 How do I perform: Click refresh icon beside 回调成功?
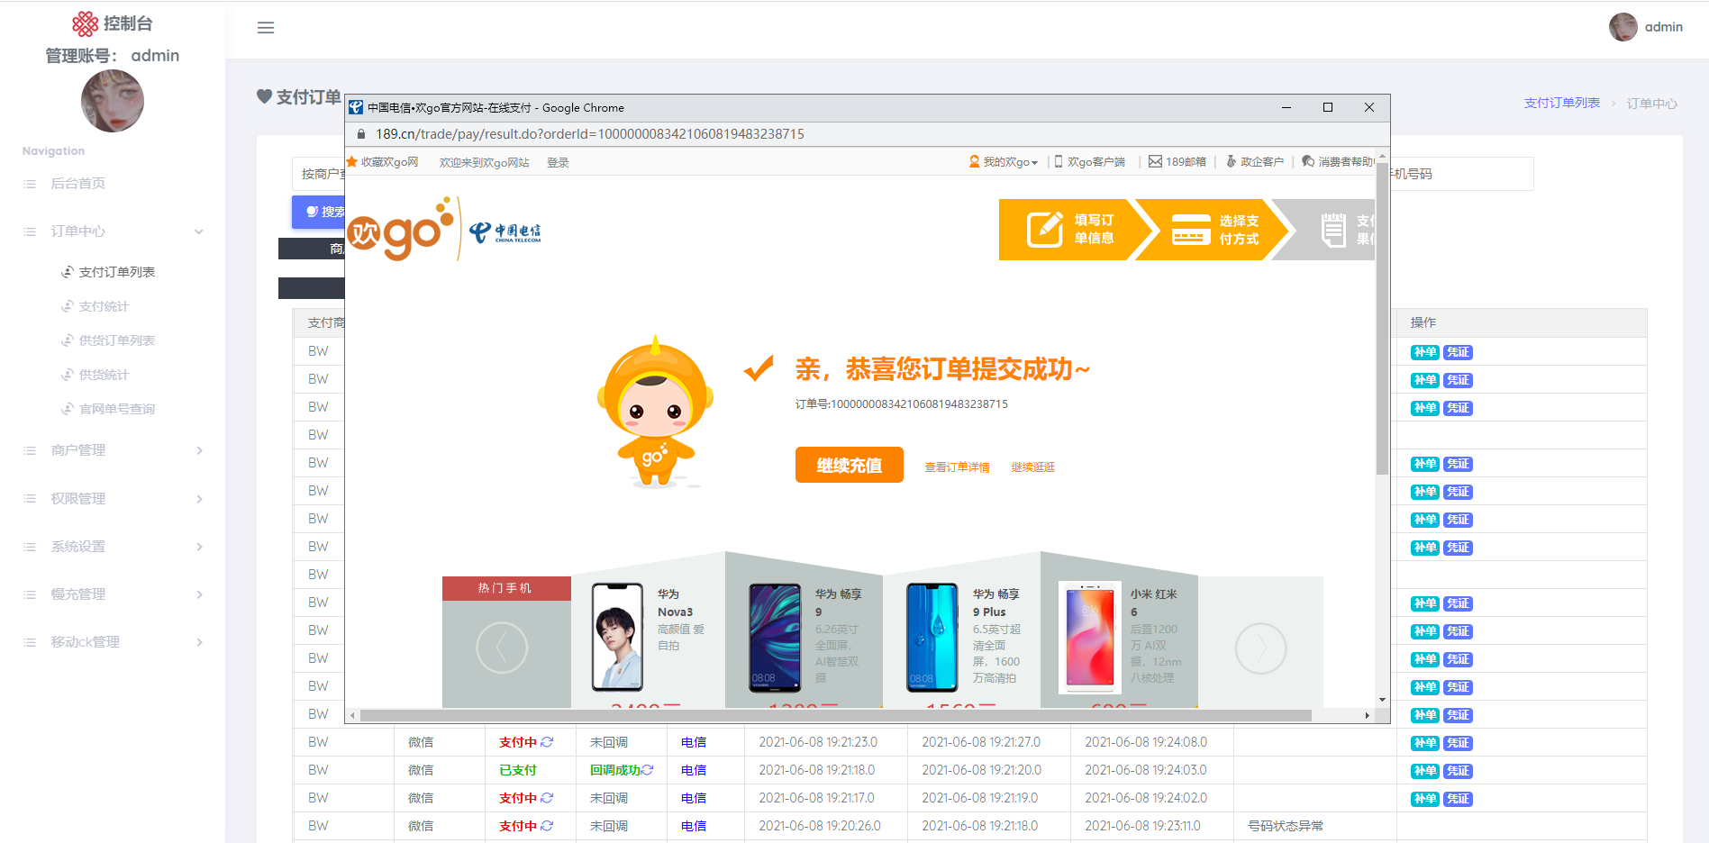[x=647, y=770]
